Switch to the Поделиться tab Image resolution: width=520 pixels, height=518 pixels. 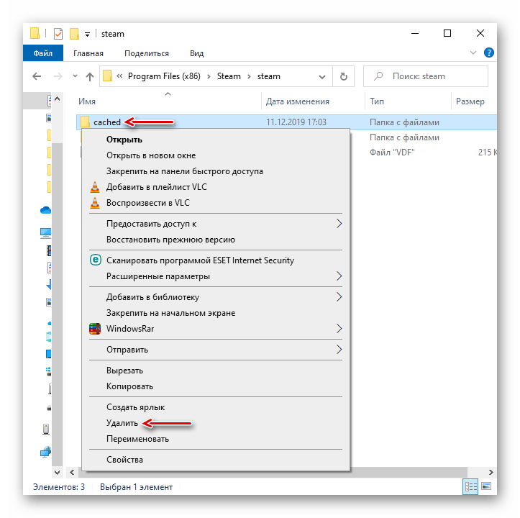(x=147, y=53)
